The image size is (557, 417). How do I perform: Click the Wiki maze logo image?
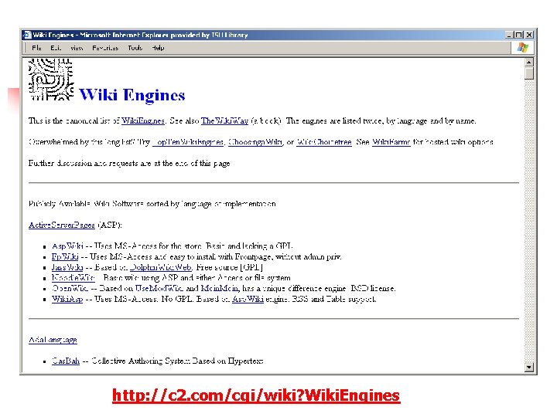(x=51, y=80)
